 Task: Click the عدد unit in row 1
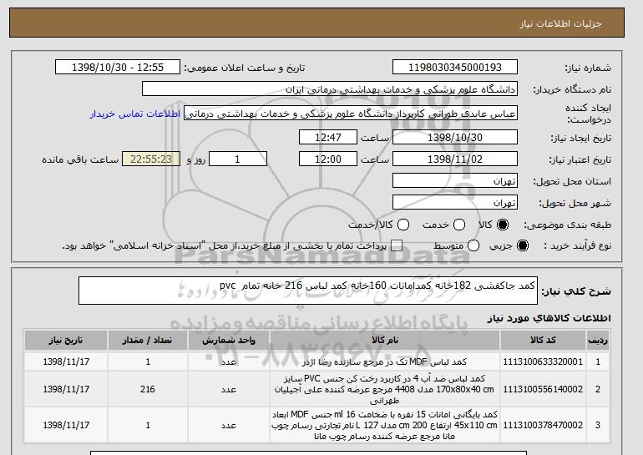(x=229, y=362)
